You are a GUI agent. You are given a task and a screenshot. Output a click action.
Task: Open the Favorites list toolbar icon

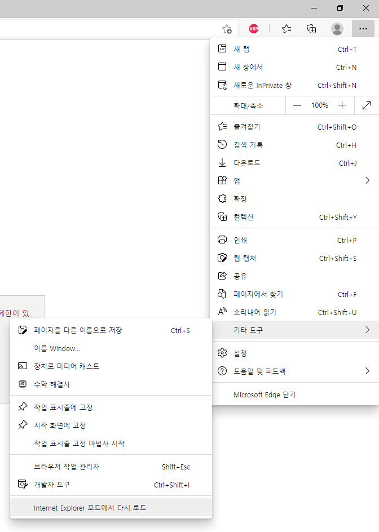pyautogui.click(x=287, y=29)
